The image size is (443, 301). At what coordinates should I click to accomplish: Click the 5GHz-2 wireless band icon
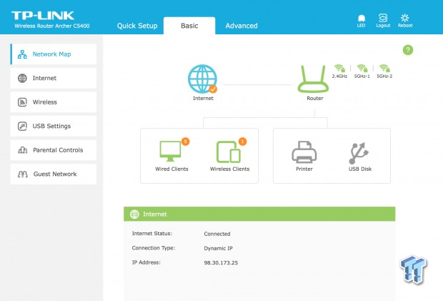click(x=384, y=68)
